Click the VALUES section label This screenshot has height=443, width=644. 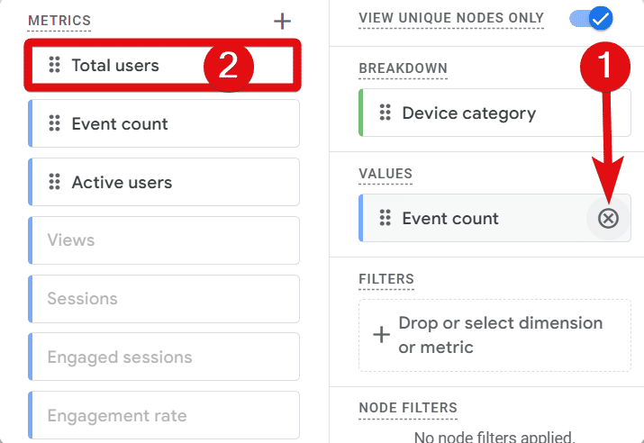(x=385, y=174)
